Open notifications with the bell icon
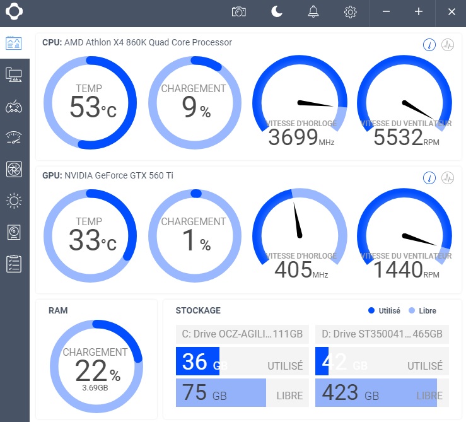Image resolution: width=466 pixels, height=422 pixels. 313,12
